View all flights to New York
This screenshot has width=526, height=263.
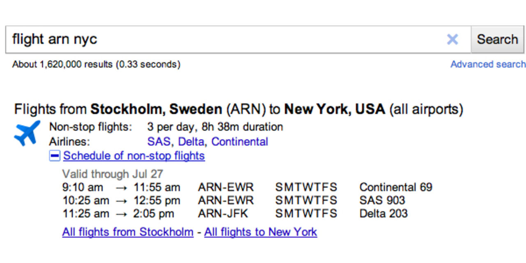pos(260,232)
